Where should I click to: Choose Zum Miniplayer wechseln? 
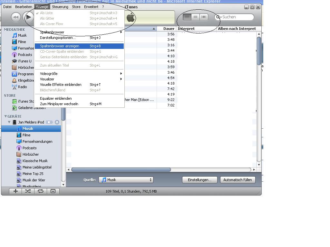coord(79,104)
